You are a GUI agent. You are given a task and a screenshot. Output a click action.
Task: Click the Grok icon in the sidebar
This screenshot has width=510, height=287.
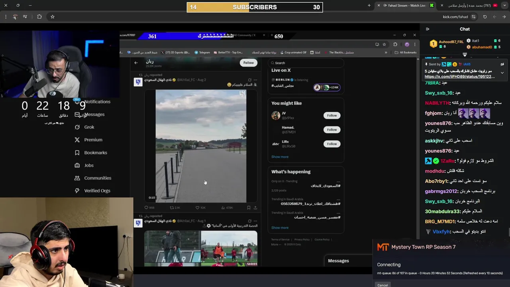point(77,127)
